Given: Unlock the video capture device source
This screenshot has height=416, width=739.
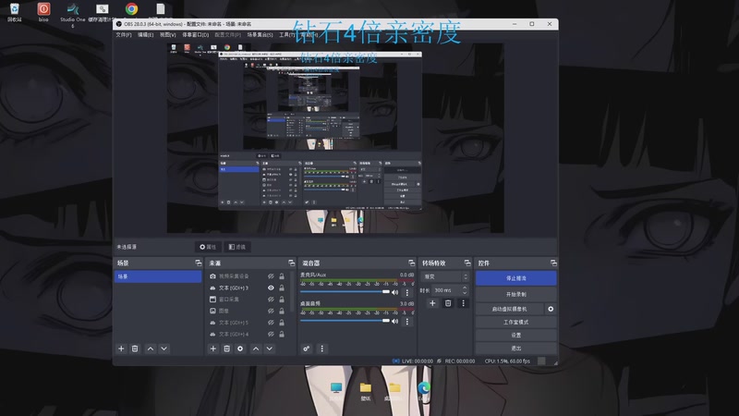Looking at the screenshot, I should [282, 276].
